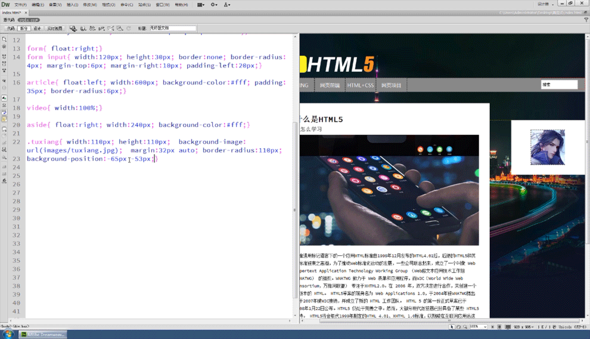This screenshot has width=590, height=339.
Task: Click the mobile size icon in status bar
Action: 492,327
